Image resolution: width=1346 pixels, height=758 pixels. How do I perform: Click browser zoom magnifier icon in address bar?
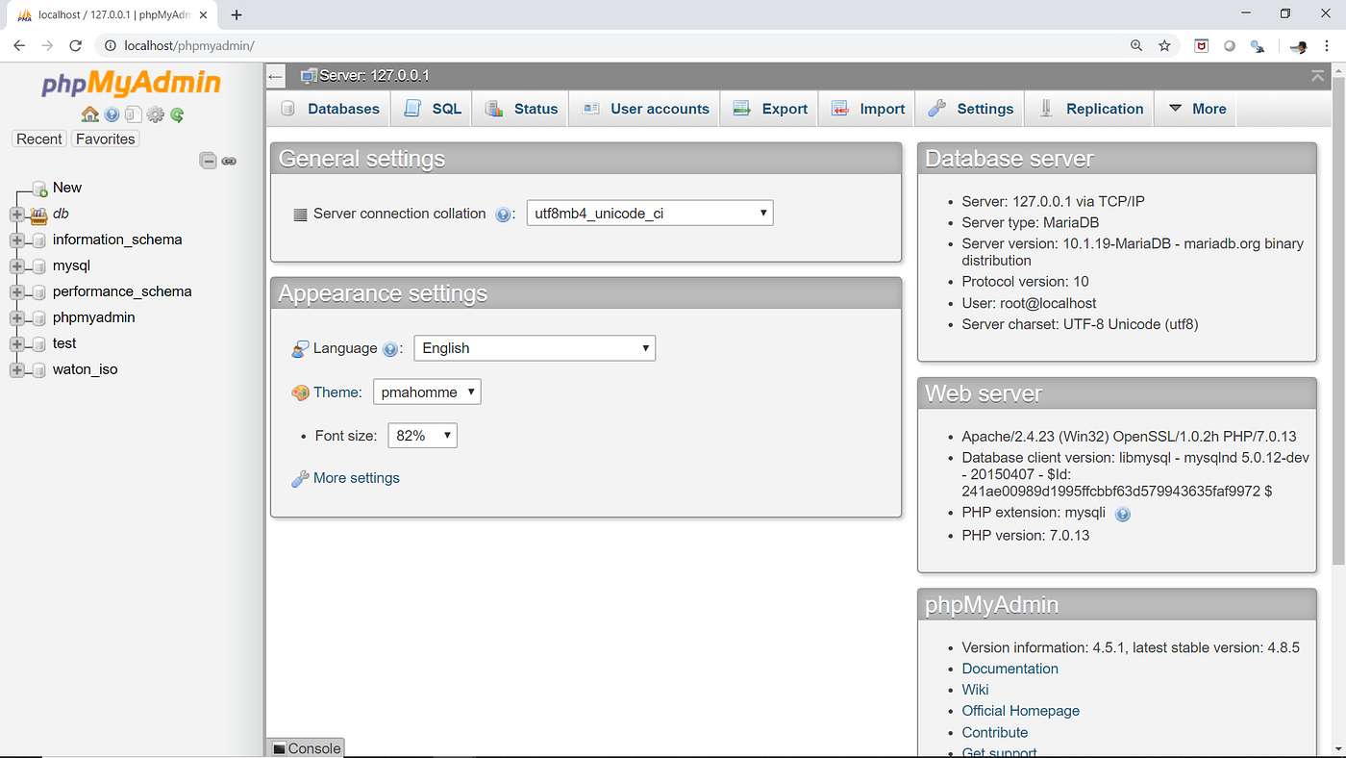click(1136, 45)
